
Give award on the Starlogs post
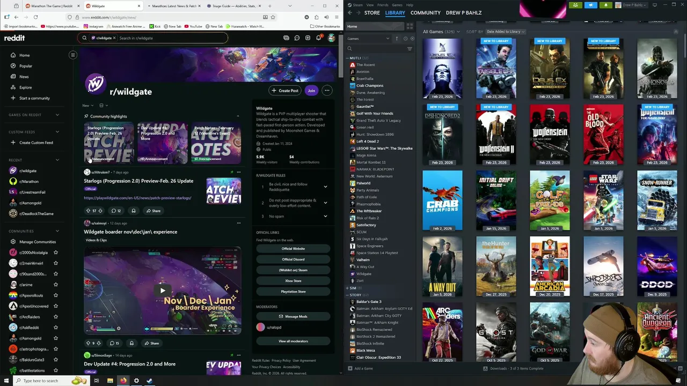click(134, 211)
